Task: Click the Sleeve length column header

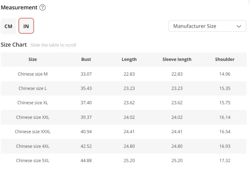Action: (x=177, y=59)
